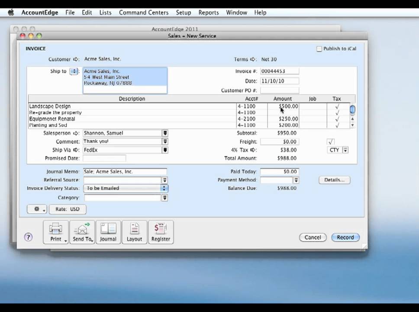
Task: Click the Details... button
Action: [334, 180]
